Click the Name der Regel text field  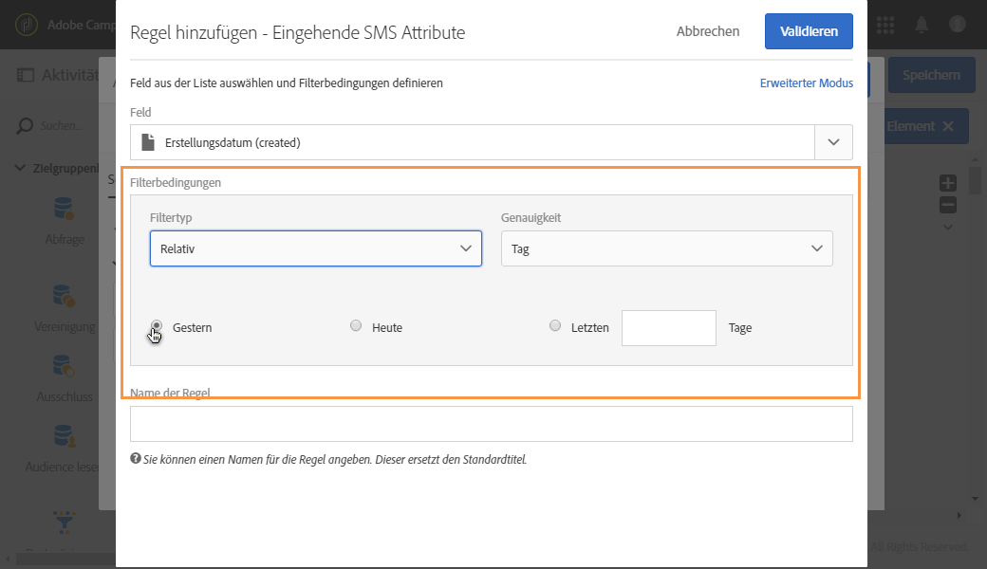(x=491, y=424)
